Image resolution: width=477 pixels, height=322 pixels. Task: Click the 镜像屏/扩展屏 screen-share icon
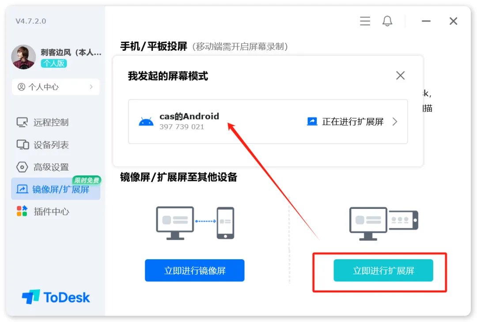point(22,189)
